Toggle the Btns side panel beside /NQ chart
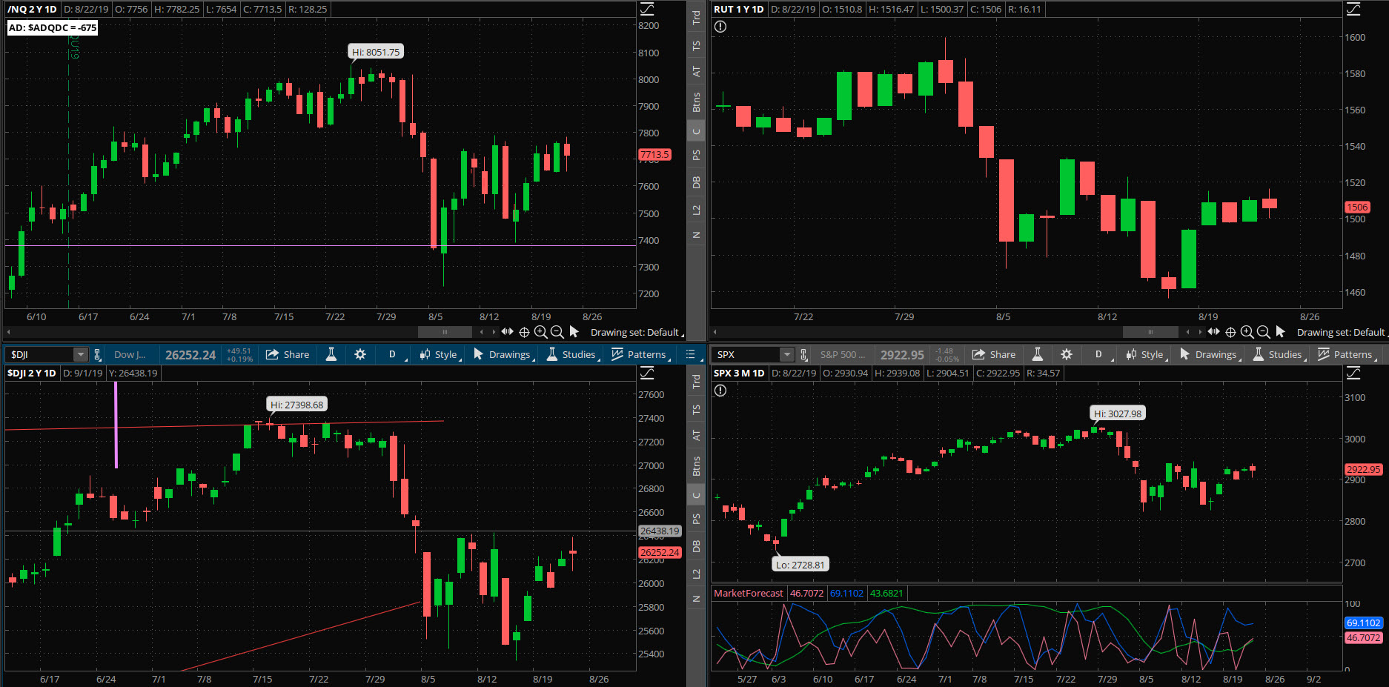This screenshot has height=687, width=1389. click(x=696, y=102)
